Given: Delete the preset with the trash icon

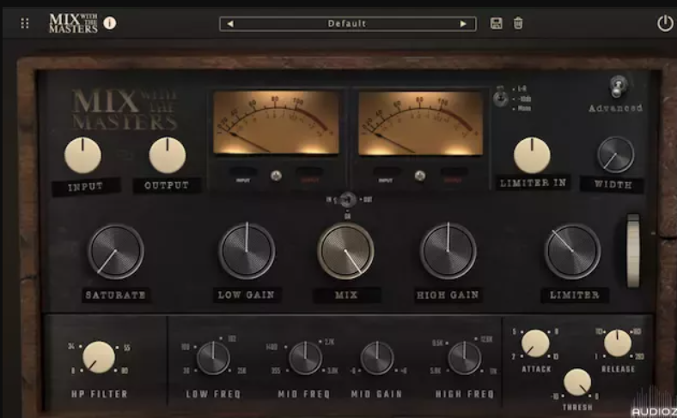Looking at the screenshot, I should [518, 23].
